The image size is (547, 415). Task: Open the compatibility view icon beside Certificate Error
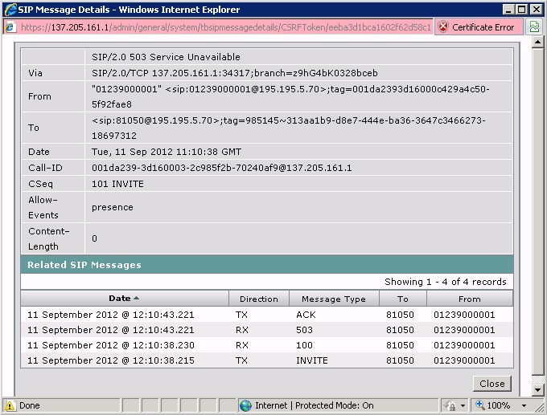point(534,26)
